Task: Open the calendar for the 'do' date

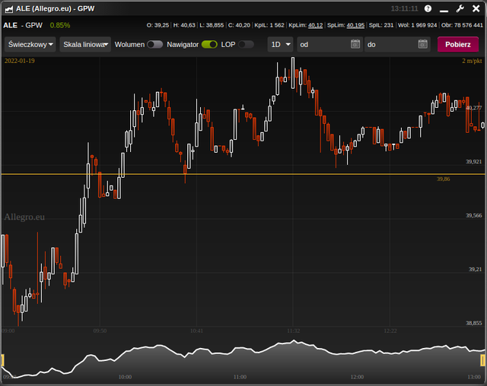Action: [x=423, y=44]
